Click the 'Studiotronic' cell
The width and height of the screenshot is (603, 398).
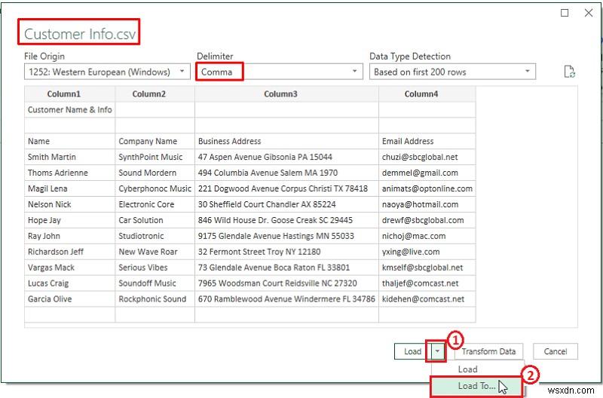point(155,236)
